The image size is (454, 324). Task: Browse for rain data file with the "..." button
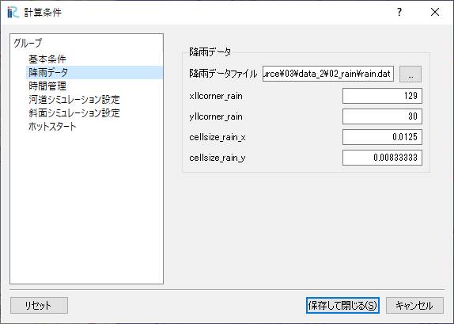[x=410, y=74]
